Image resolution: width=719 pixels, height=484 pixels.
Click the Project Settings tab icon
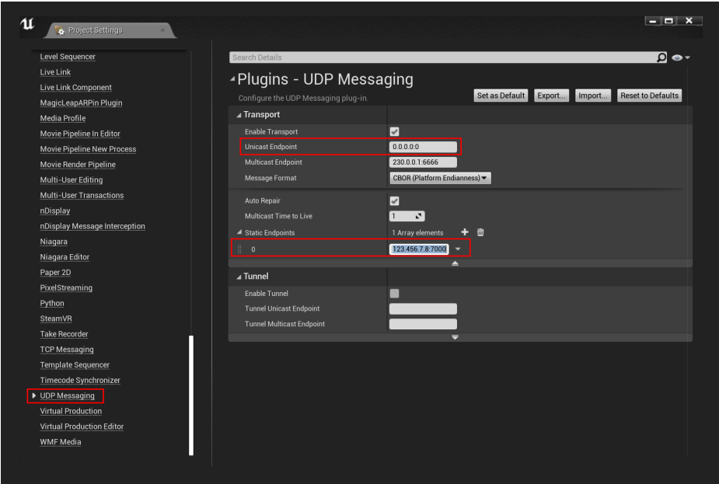(x=59, y=30)
